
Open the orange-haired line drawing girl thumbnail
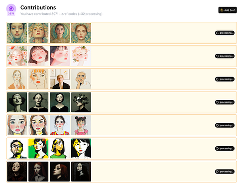[38, 79]
